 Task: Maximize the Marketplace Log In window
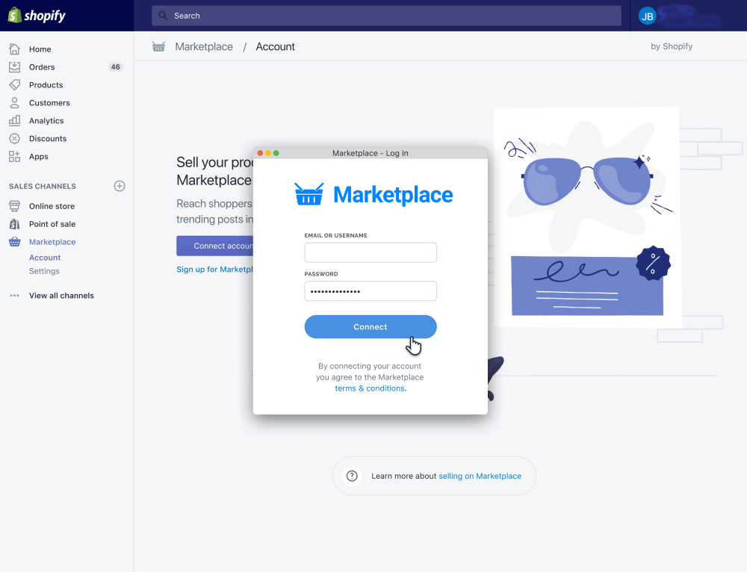coord(276,153)
